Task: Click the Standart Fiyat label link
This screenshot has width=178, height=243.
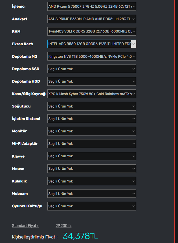Action: [25, 225]
